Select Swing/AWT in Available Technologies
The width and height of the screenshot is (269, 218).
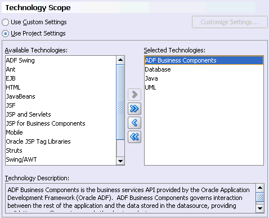(x=61, y=159)
